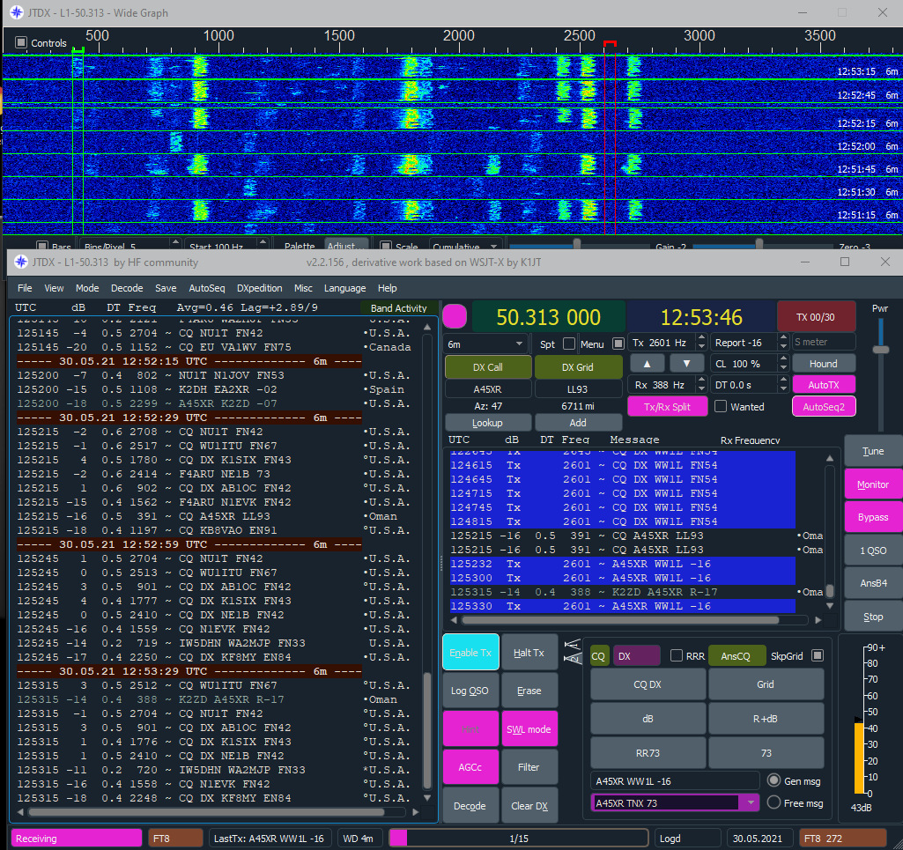Click the DX Call field A45XR
The height and width of the screenshot is (850, 903).
click(488, 389)
